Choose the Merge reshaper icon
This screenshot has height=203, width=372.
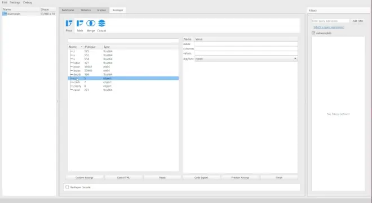91,23
